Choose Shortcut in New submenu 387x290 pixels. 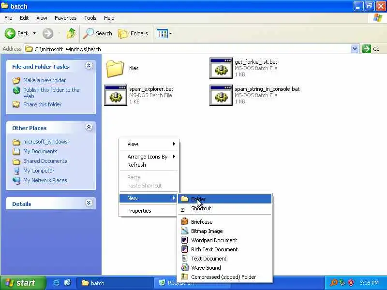pos(224,209)
